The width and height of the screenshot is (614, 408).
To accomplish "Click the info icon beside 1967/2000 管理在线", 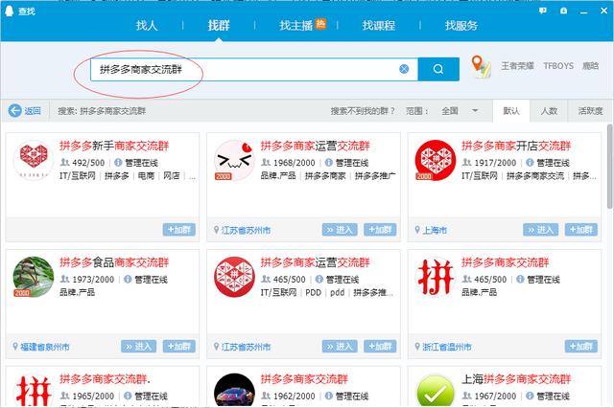I will (530, 396).
